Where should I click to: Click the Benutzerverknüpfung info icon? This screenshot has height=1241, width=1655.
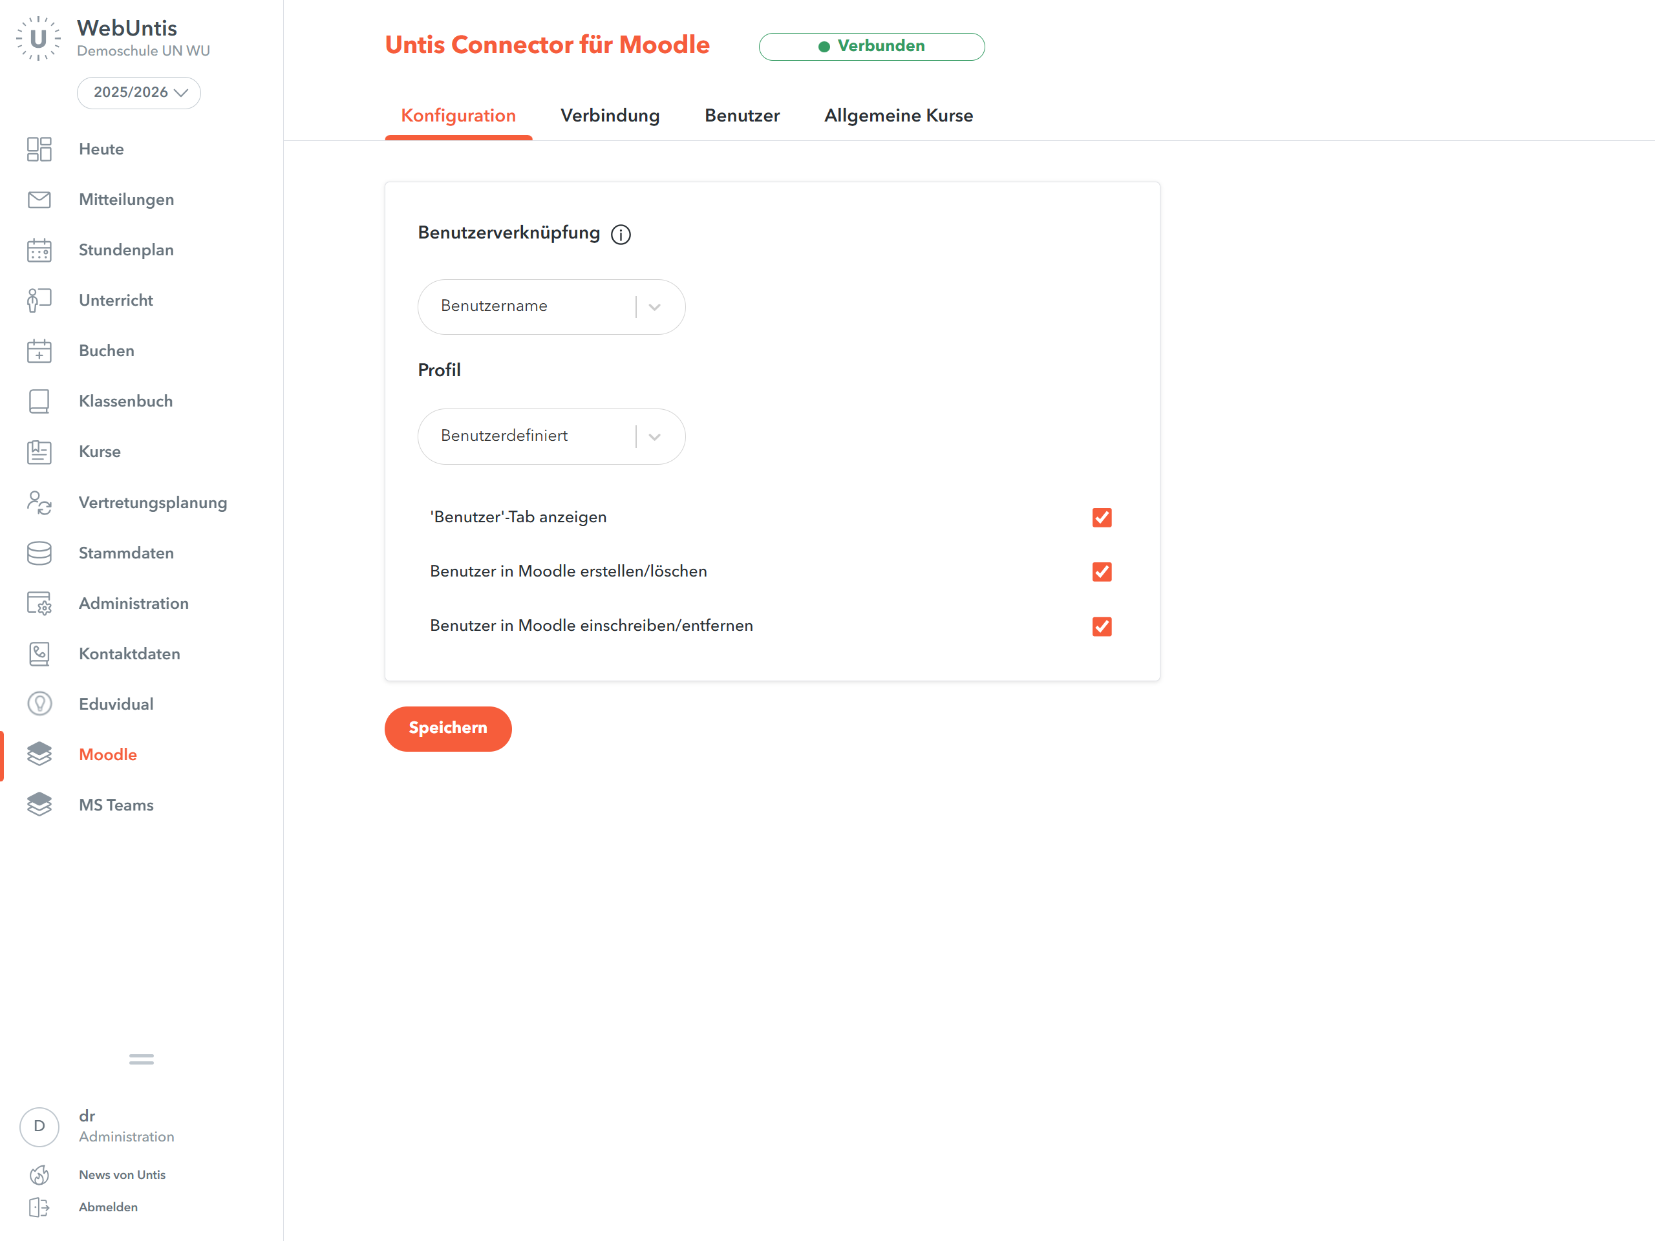620,234
